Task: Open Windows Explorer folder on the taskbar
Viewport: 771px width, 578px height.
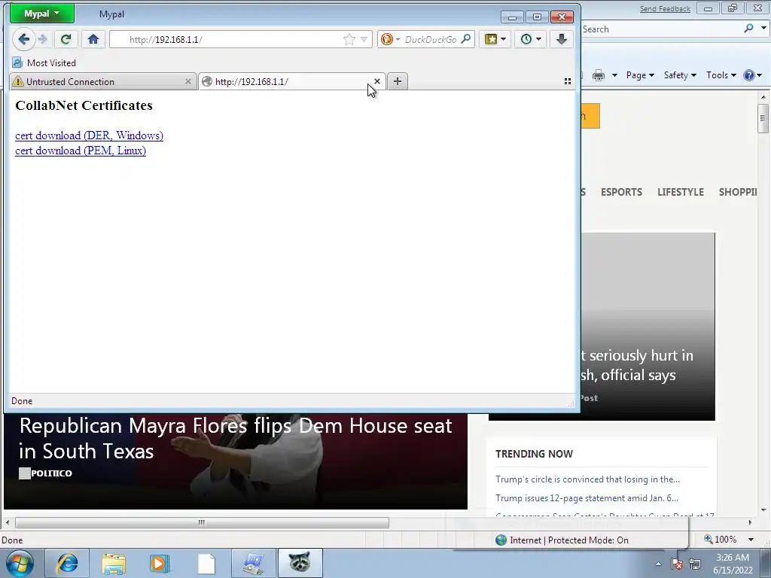Action: [x=114, y=563]
